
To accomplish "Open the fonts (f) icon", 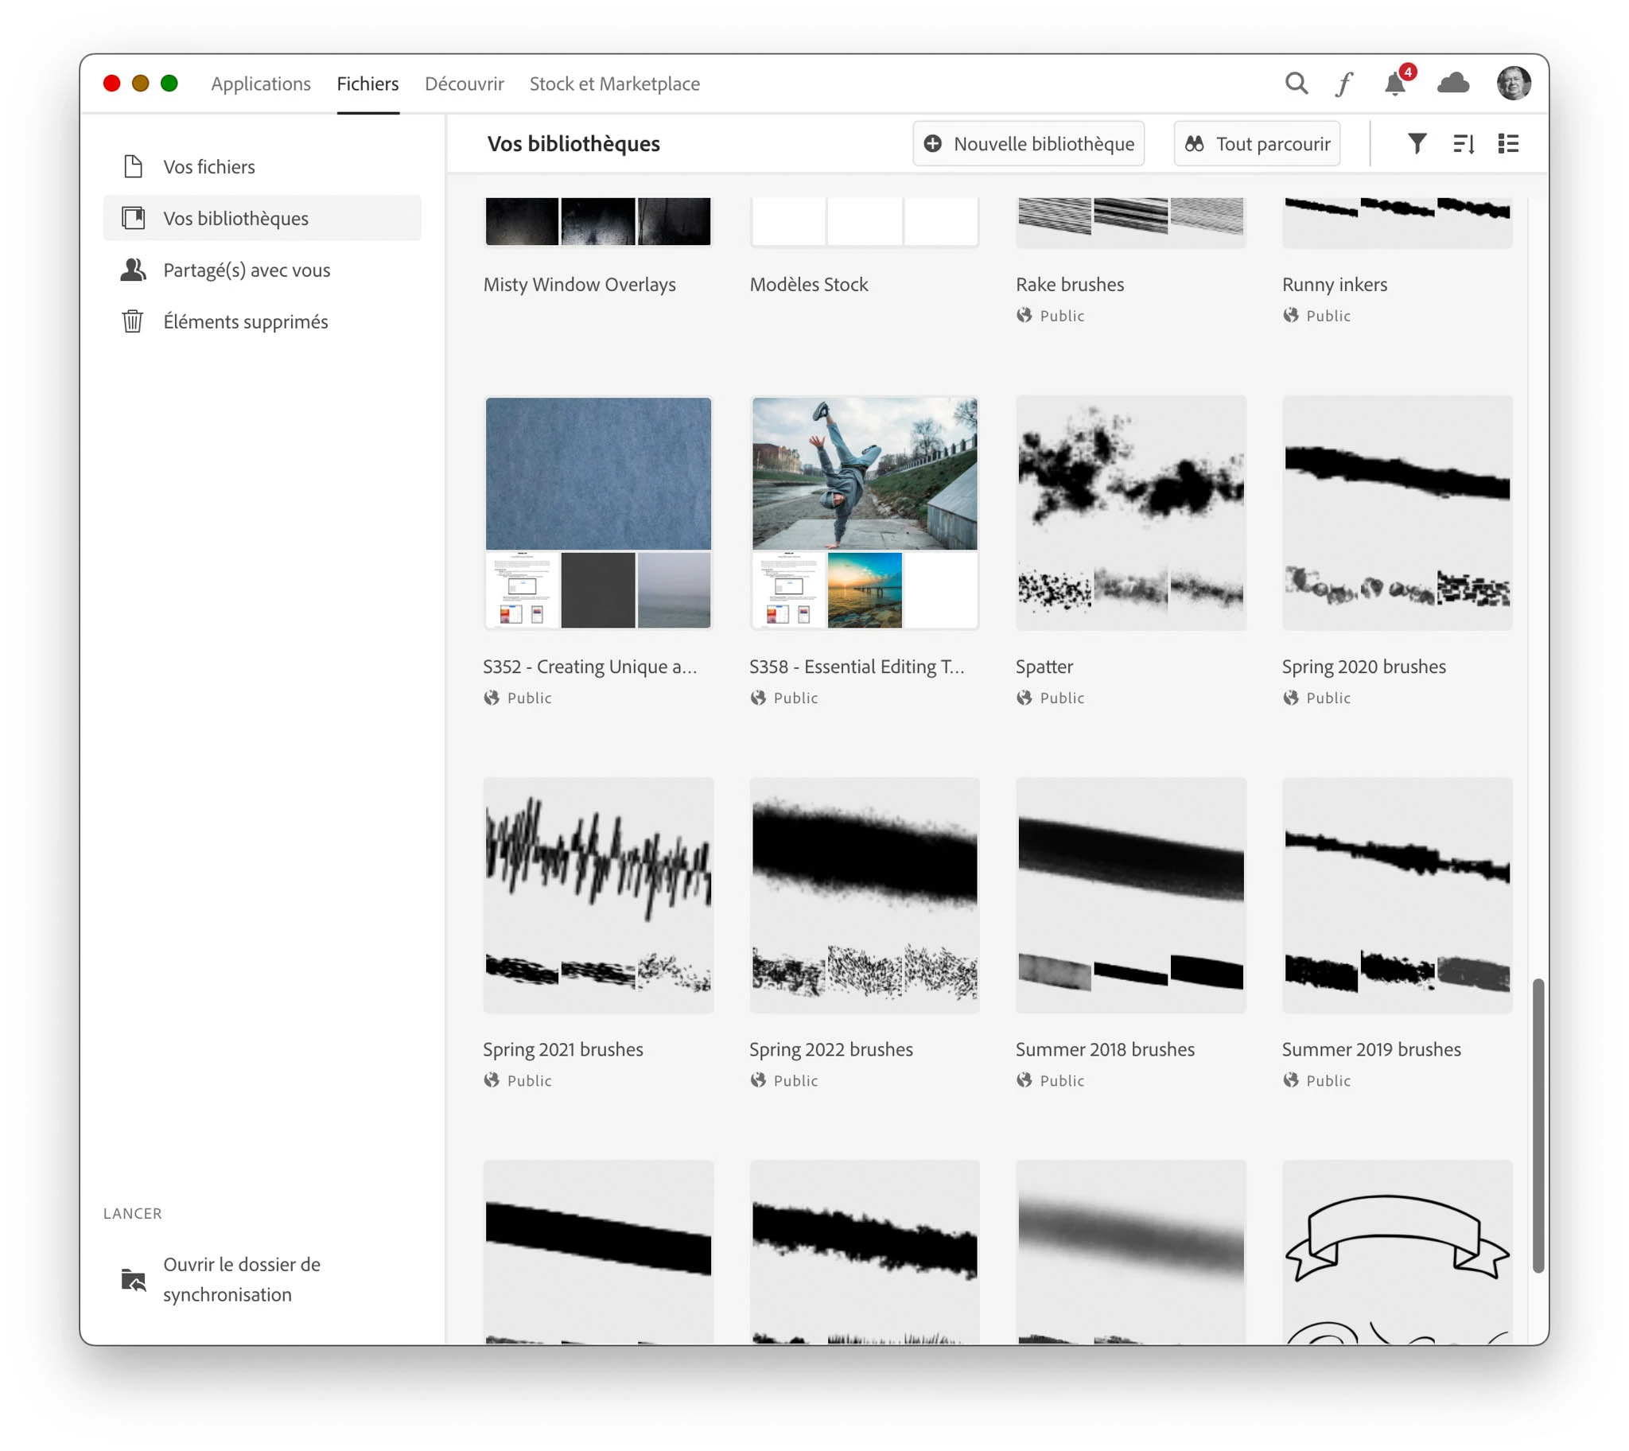I will pyautogui.click(x=1344, y=83).
